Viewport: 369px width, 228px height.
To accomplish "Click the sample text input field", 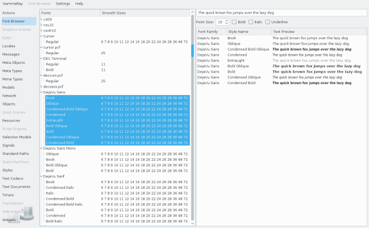I will pos(281,13).
